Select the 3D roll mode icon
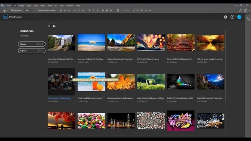Image resolution: width=251 pixels, height=141 pixels. click(138, 11)
